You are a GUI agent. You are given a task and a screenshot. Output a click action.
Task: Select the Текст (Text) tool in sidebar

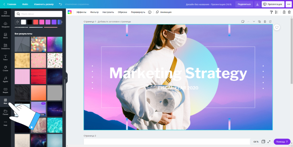pos(5,58)
